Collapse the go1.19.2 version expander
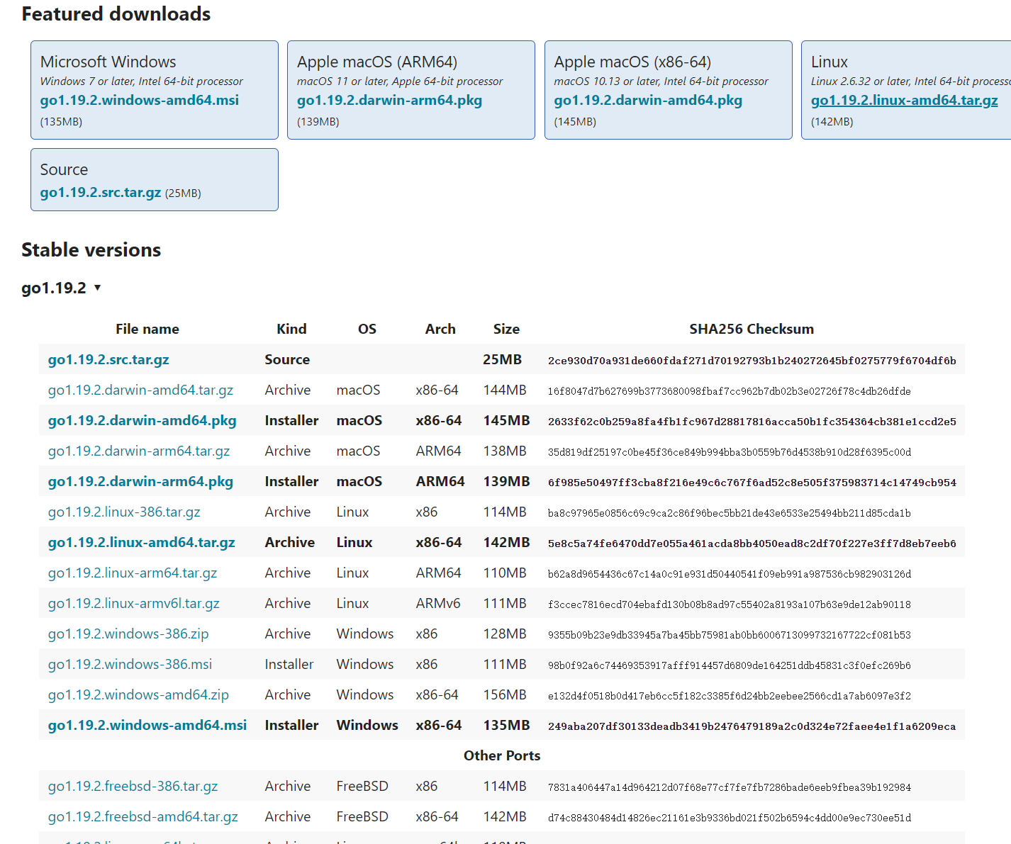Image resolution: width=1011 pixels, height=844 pixels. pyautogui.click(x=61, y=288)
